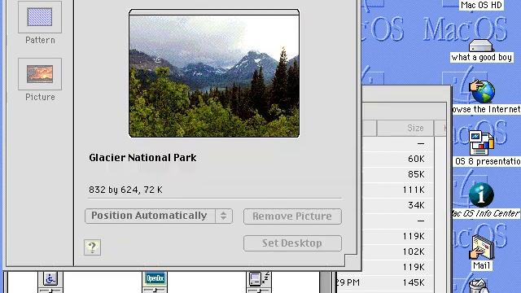
Task: Click the Glacier National Park preview image
Action: coord(214,73)
